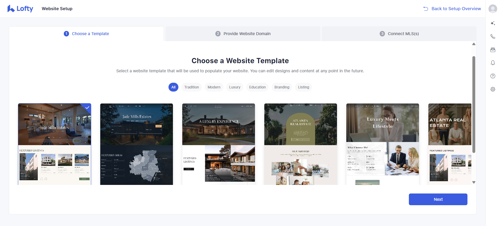This screenshot has height=226, width=500.
Task: Click the Lofty logo
Action: (x=20, y=9)
